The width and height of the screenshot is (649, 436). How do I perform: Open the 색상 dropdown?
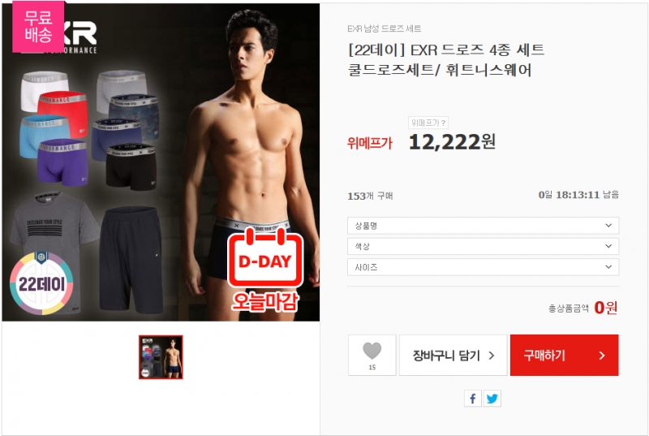[x=483, y=246]
